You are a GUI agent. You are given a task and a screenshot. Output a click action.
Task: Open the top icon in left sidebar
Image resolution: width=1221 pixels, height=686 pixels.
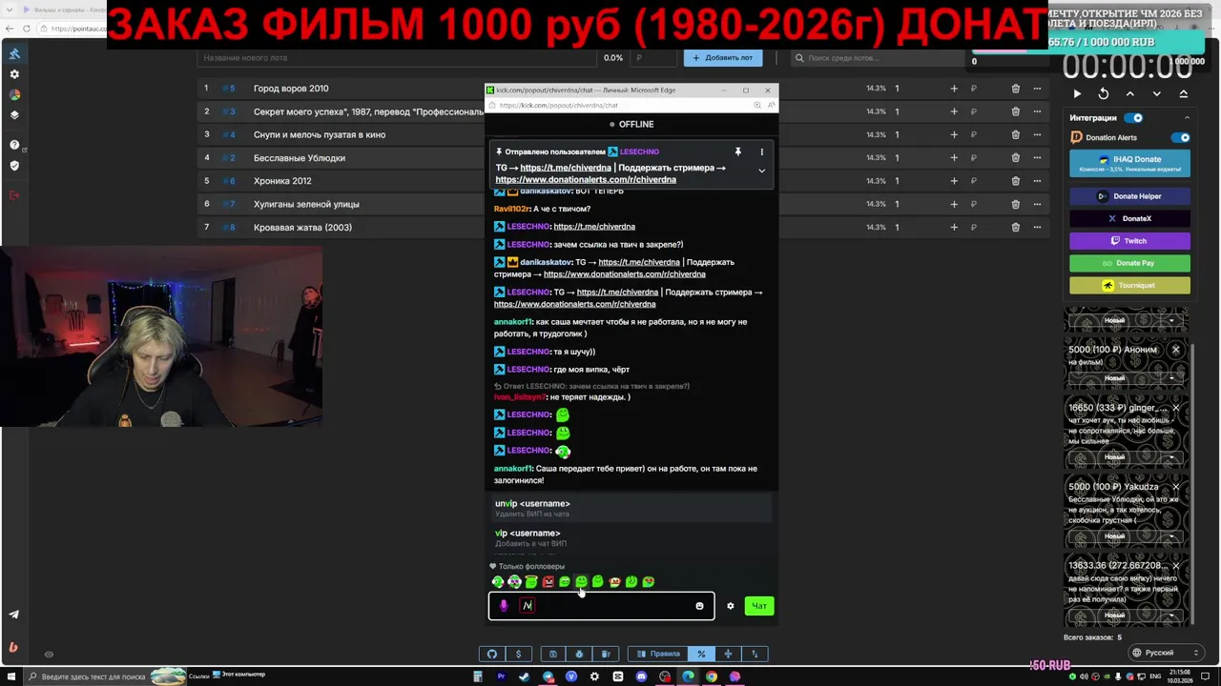pos(13,53)
